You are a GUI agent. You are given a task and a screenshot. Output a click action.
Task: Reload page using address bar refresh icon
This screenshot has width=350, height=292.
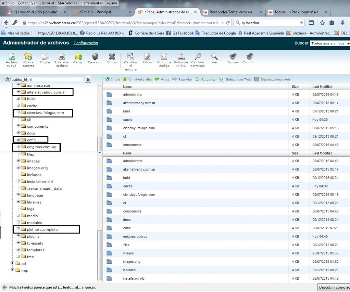[228, 23]
